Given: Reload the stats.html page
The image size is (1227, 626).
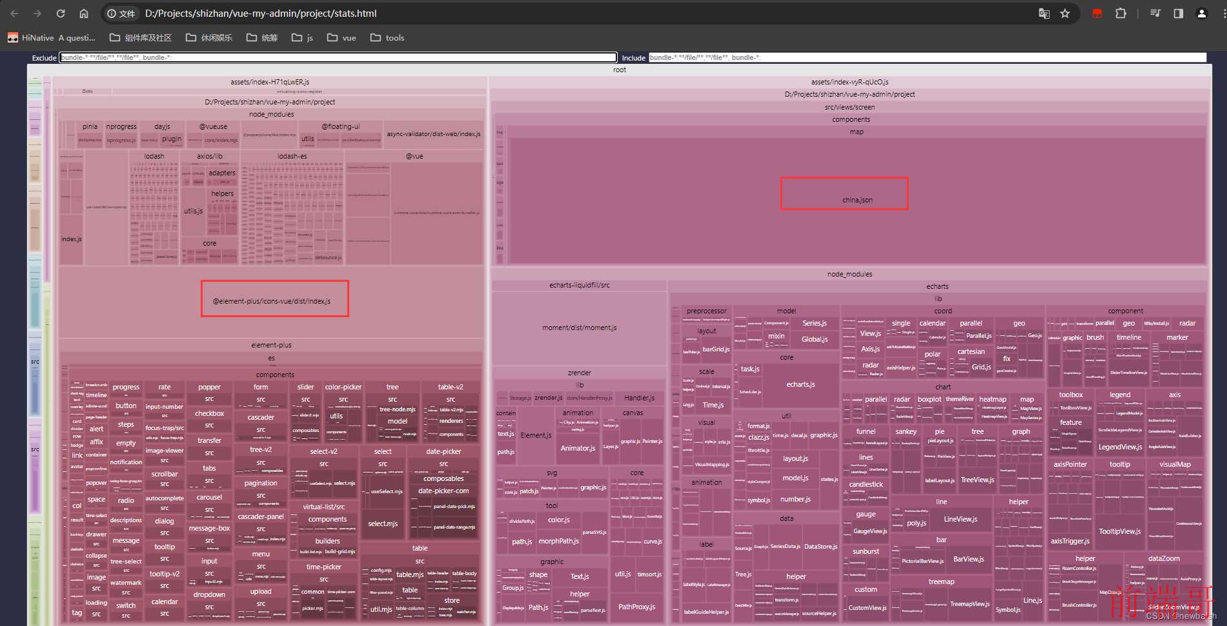Looking at the screenshot, I should (x=61, y=14).
